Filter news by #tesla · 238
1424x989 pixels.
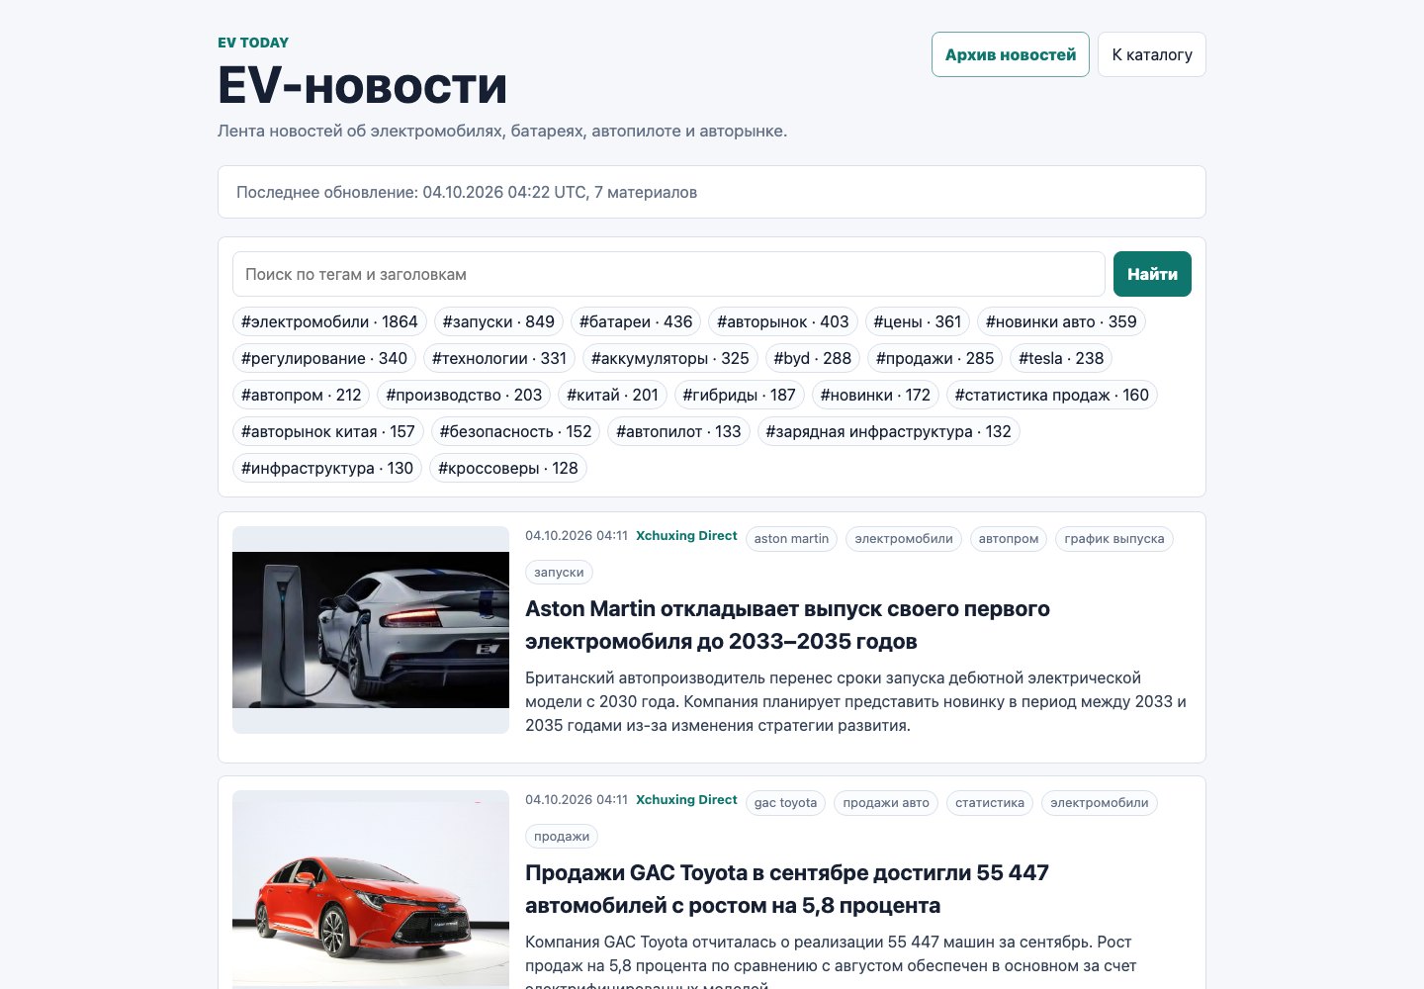coord(1061,358)
